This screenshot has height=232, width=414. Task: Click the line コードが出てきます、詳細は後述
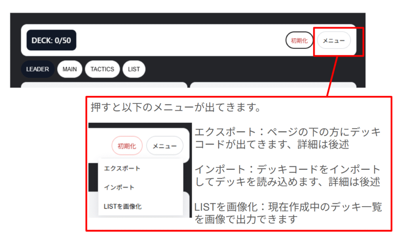[x=272, y=144]
